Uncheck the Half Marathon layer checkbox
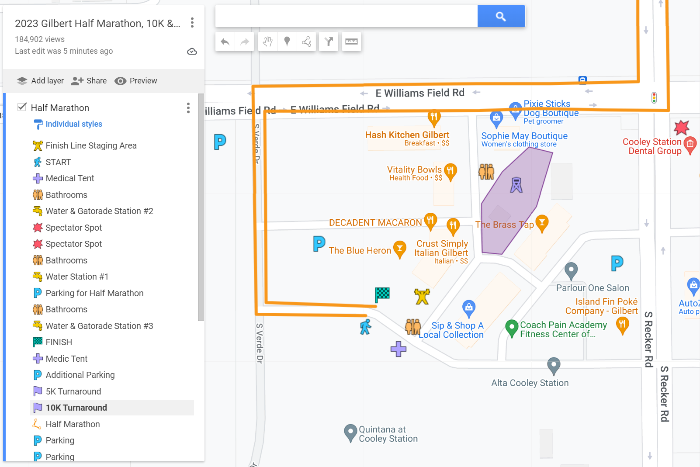 pyautogui.click(x=22, y=107)
